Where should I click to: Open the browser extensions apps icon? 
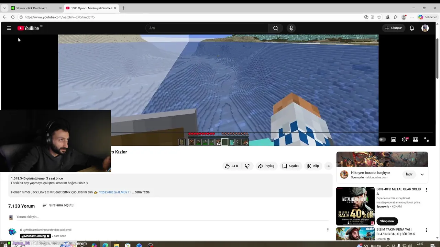pos(373,17)
